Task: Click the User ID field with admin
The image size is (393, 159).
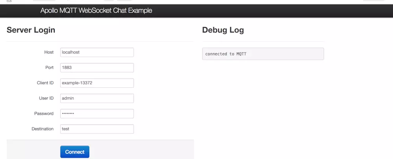Action: (x=97, y=98)
